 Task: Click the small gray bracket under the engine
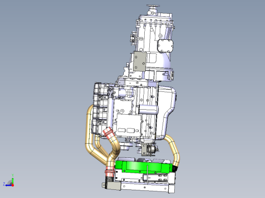(144, 150)
